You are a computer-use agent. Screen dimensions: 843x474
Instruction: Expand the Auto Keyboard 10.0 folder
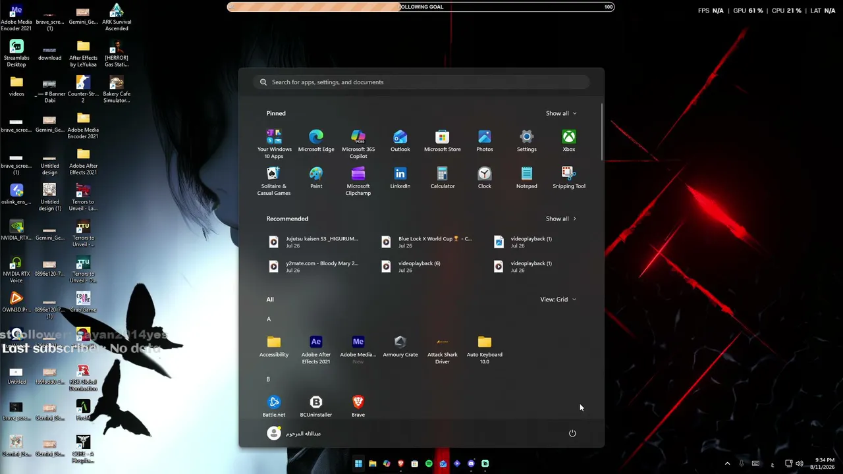[x=485, y=349]
